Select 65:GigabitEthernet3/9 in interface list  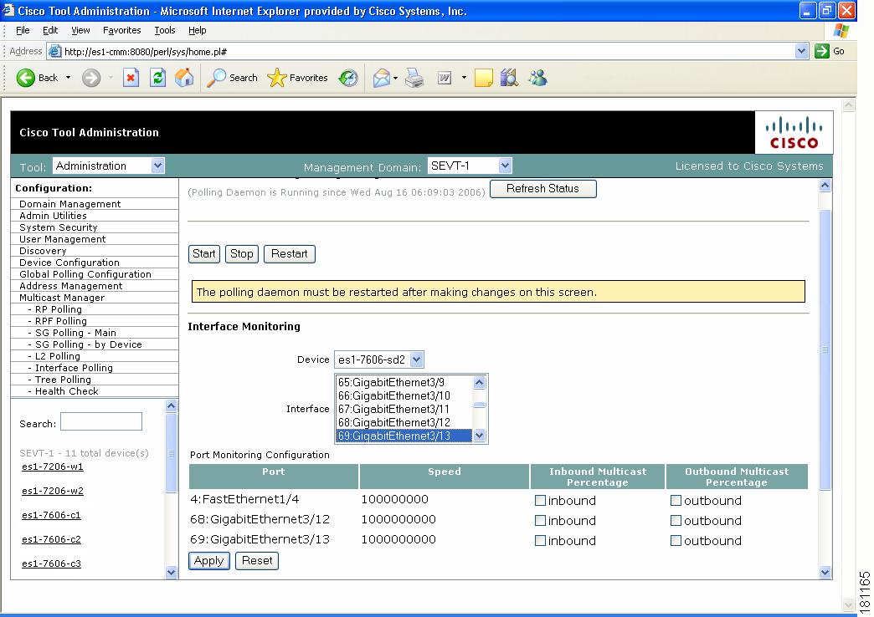point(404,383)
